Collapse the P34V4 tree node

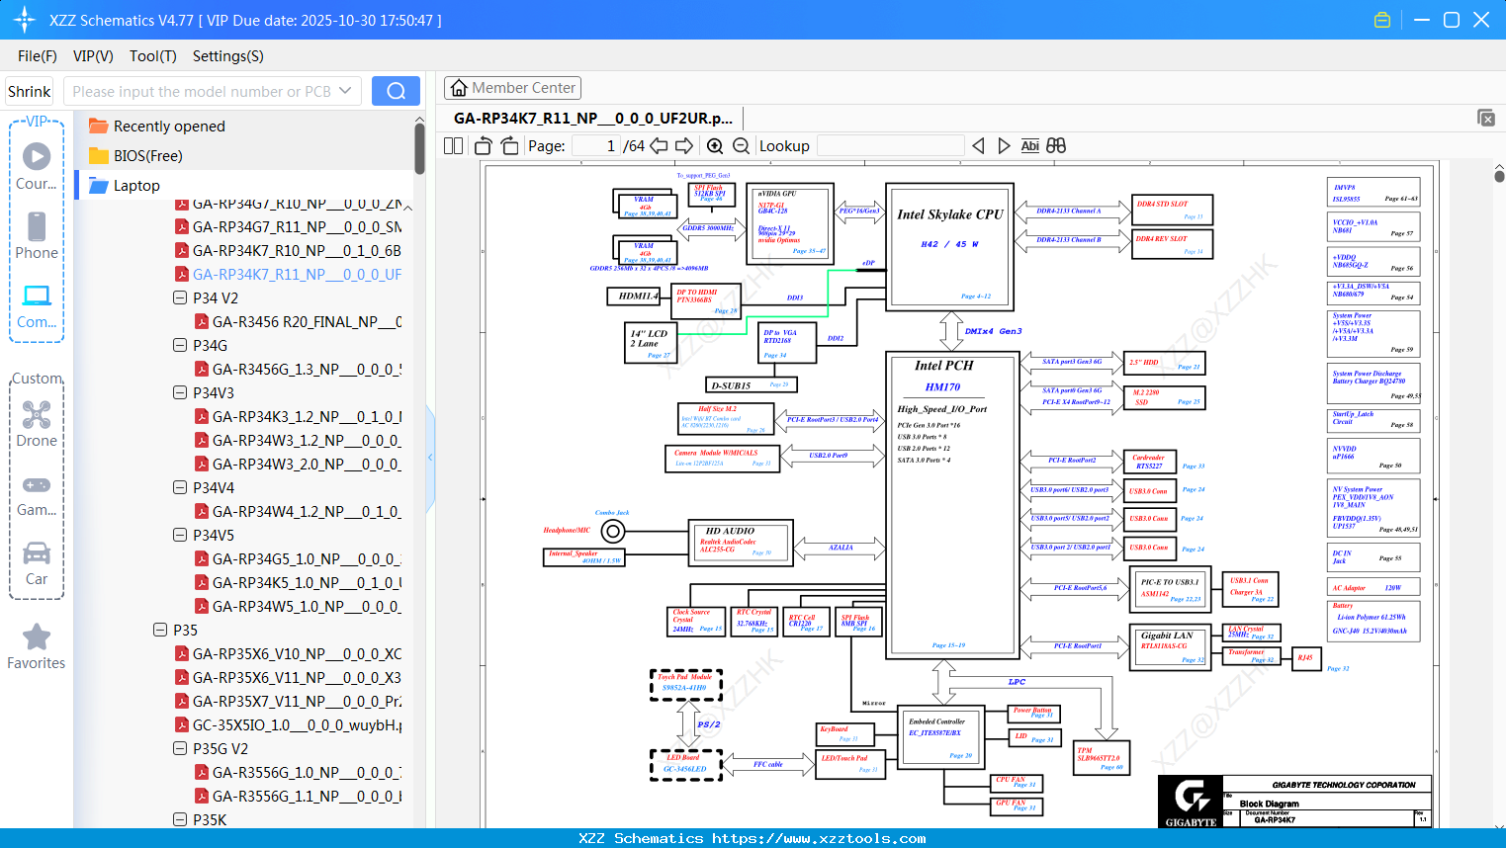180,487
